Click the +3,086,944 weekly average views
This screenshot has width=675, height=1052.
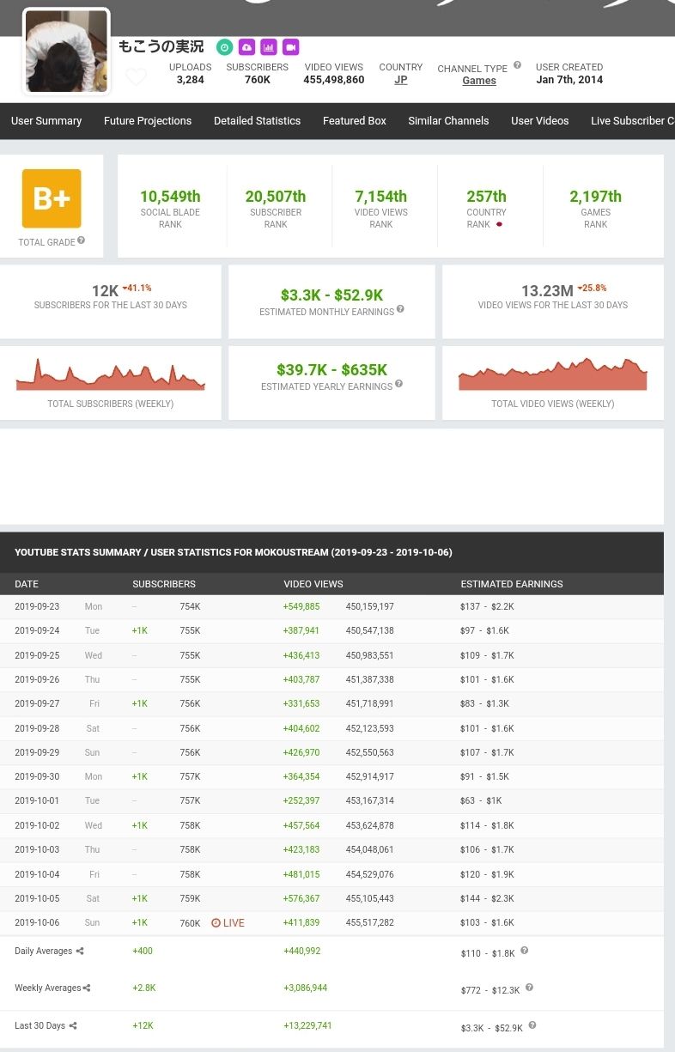pyautogui.click(x=306, y=988)
